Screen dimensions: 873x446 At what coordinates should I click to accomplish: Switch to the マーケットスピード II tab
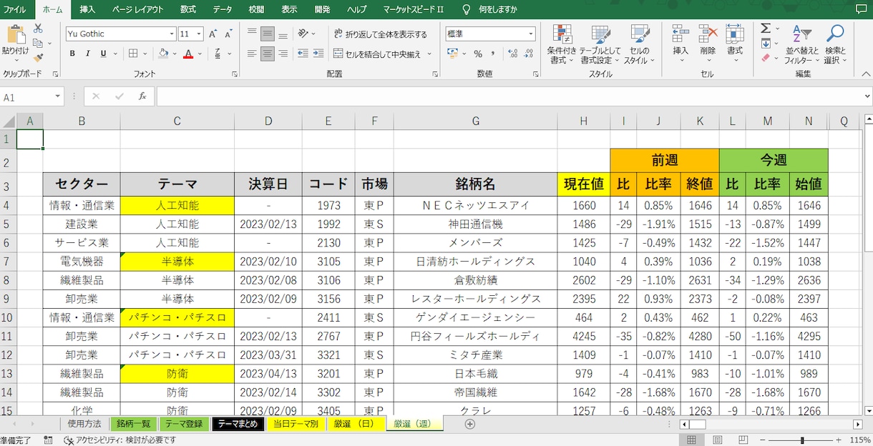(413, 9)
